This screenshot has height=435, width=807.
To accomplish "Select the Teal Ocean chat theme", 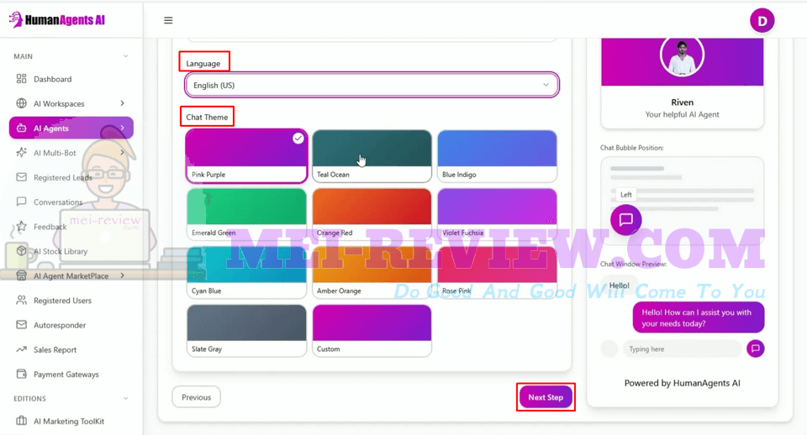I will [x=372, y=156].
